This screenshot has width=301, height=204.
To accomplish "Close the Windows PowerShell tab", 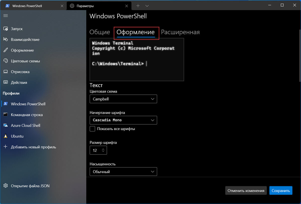I will [x=62, y=6].
